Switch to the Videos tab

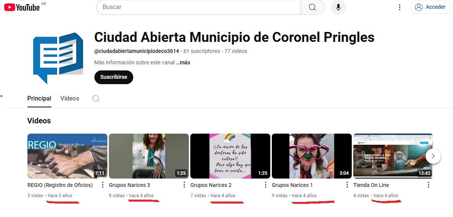point(70,98)
